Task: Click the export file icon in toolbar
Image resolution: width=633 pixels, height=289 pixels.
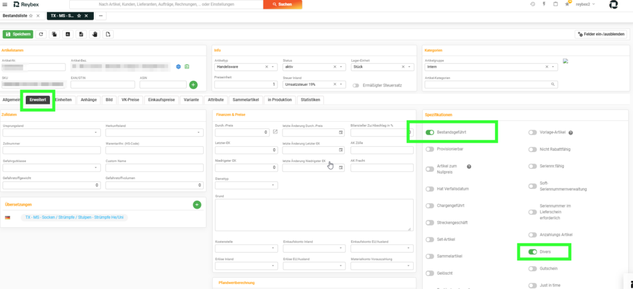Action: pyautogui.click(x=108, y=34)
